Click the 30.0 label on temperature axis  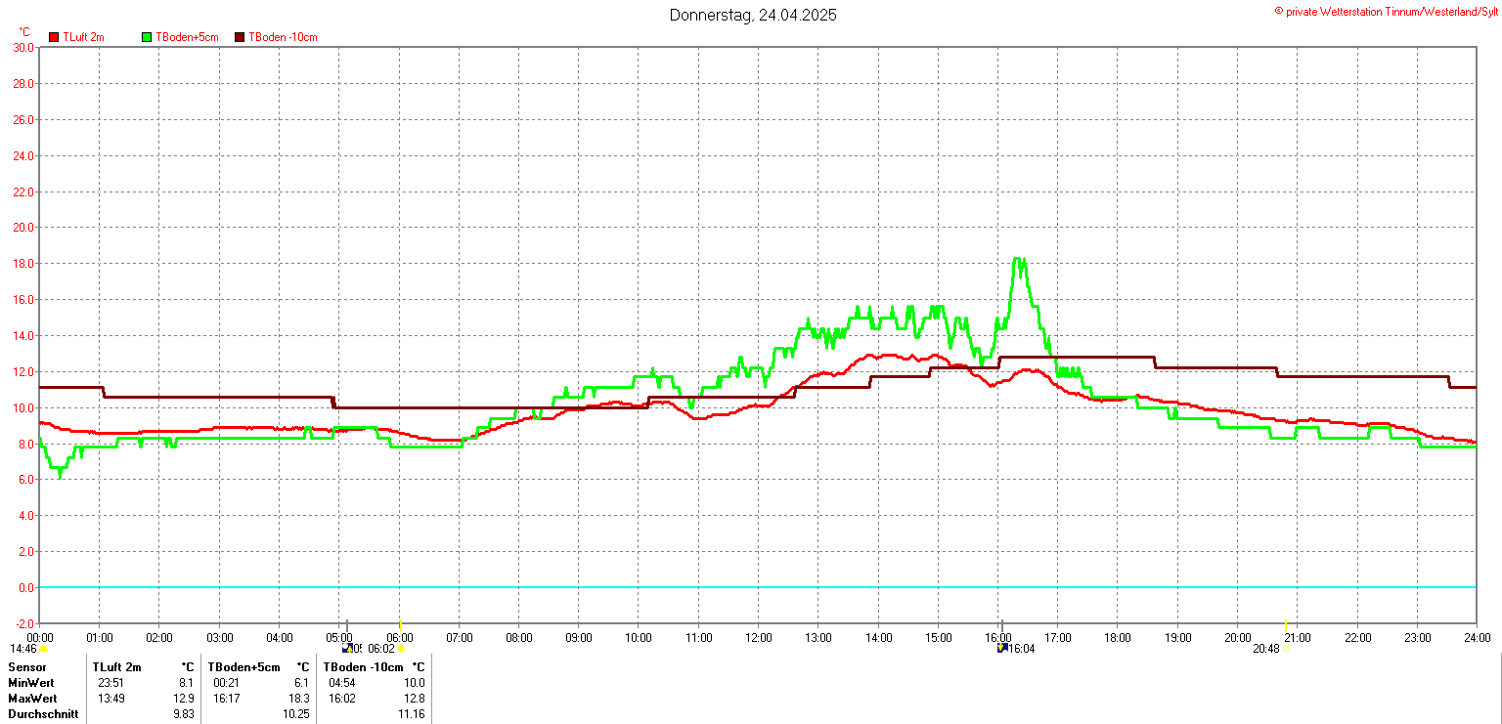click(23, 47)
